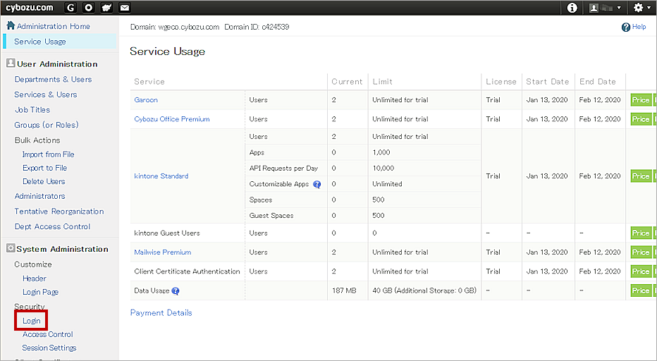The image size is (657, 361).
Task: Go to Administration Home
Action: pyautogui.click(x=53, y=26)
